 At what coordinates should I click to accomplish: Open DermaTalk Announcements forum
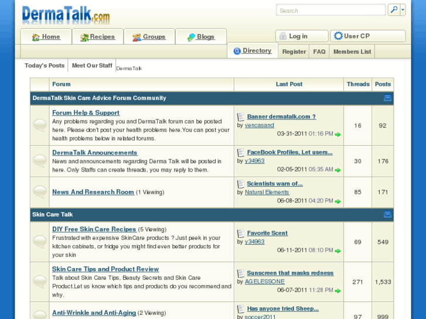94,153
